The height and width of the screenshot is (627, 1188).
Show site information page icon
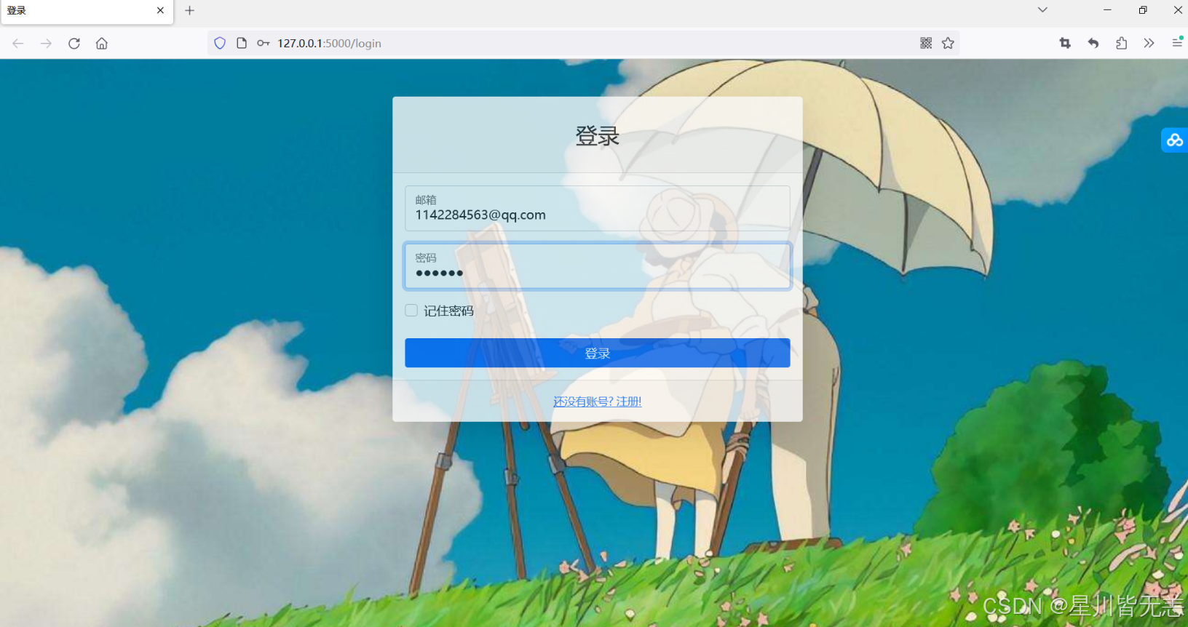pyautogui.click(x=242, y=44)
